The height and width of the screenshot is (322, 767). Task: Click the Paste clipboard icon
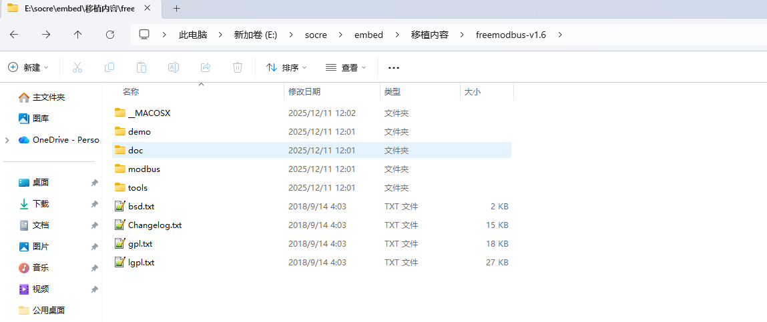point(142,67)
